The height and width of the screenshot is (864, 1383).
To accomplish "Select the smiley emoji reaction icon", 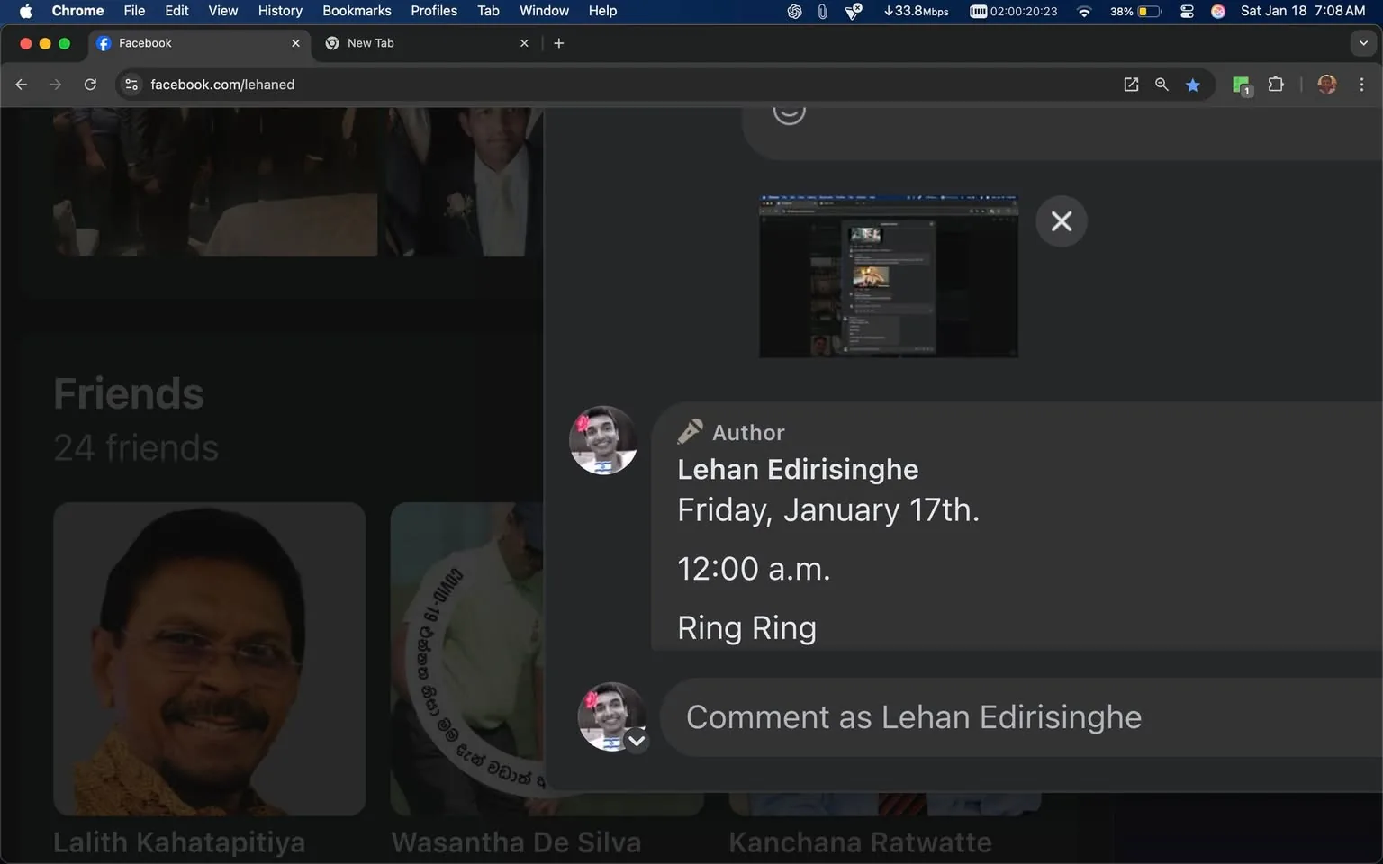I will click(789, 108).
